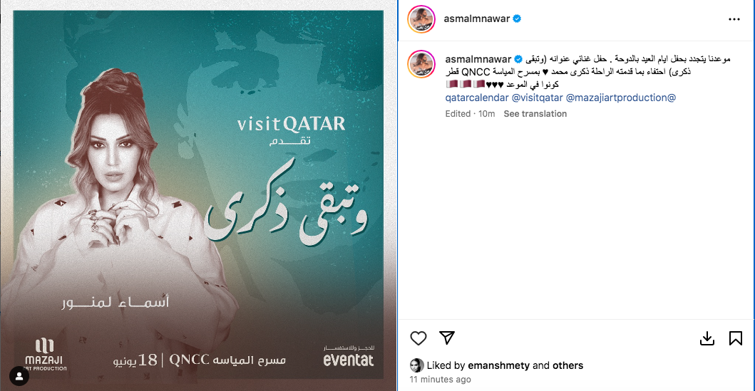Open asmalmnawar username in post header
Image resolution: width=755 pixels, height=391 pixels.
[x=476, y=19]
